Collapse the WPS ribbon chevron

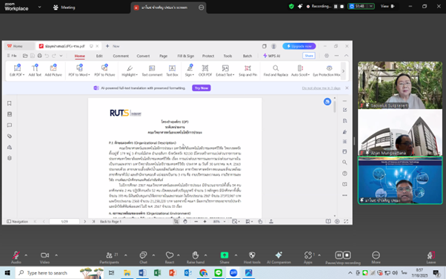[x=347, y=56]
